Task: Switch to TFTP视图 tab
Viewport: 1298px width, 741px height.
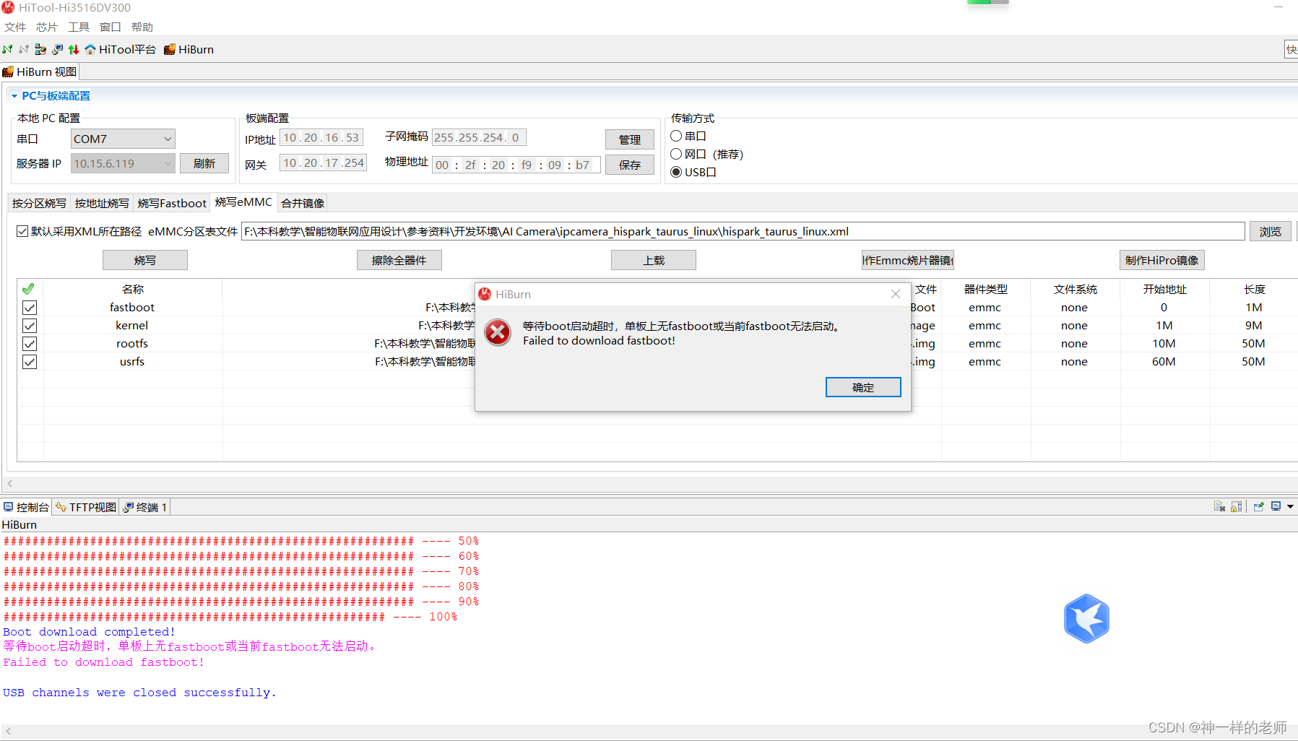Action: (x=86, y=507)
